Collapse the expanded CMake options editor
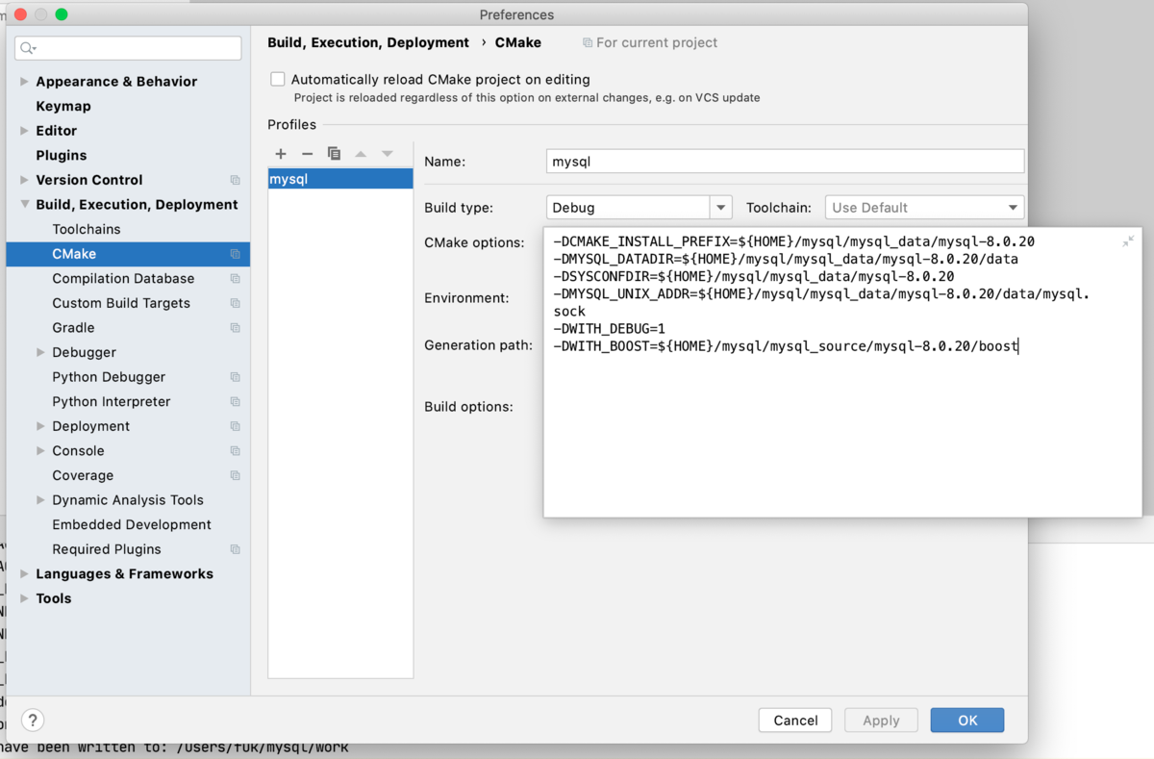The width and height of the screenshot is (1154, 759). click(x=1128, y=241)
